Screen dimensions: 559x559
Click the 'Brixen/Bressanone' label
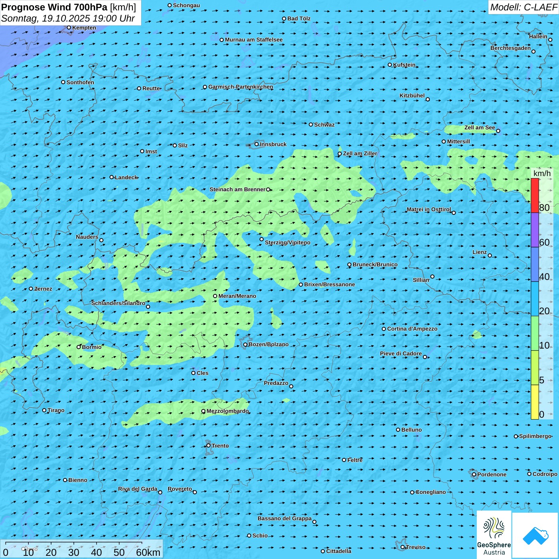pyautogui.click(x=329, y=284)
